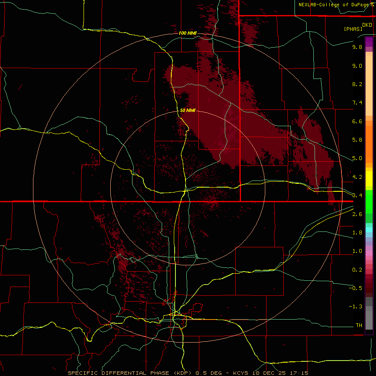Click the -1.3 value on the color scale

tap(356, 307)
